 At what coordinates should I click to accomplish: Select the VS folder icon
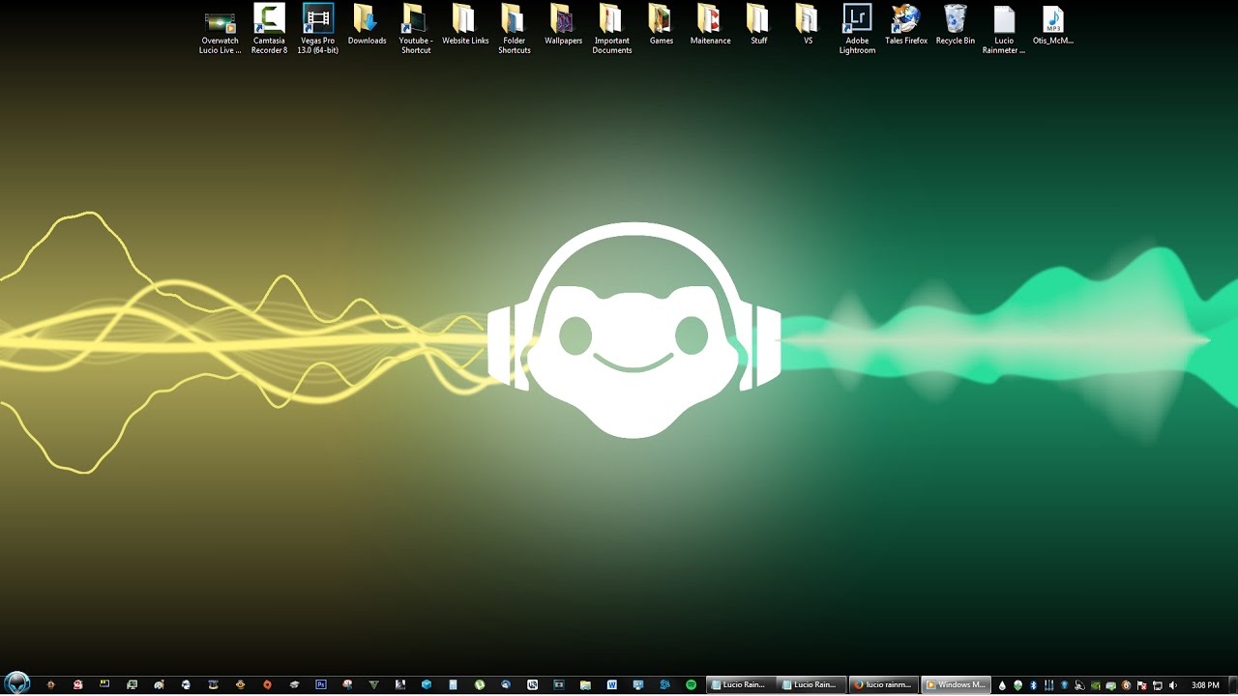point(808,24)
